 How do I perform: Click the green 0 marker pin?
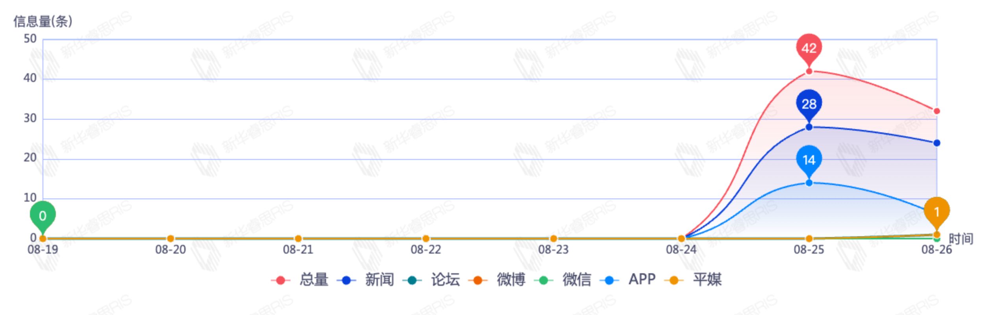pyautogui.click(x=43, y=216)
